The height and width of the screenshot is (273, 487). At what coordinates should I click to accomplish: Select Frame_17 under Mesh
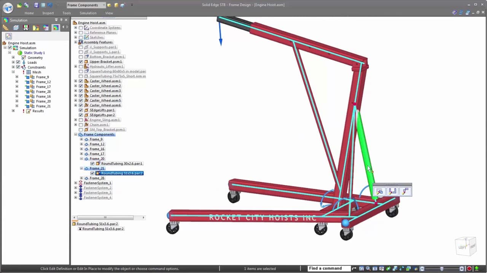43,87
